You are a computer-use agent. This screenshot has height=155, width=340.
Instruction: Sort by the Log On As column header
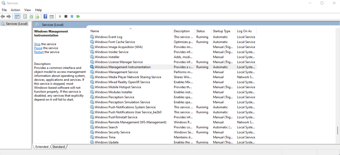pos(246,31)
